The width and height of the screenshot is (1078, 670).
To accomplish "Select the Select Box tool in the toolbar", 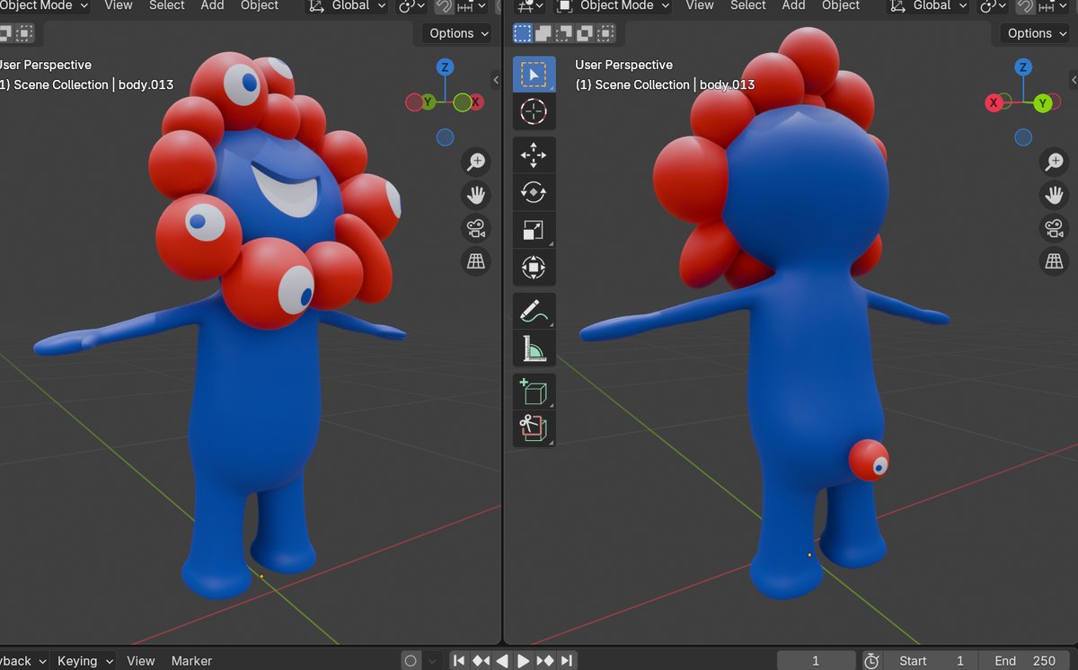I will pyautogui.click(x=534, y=74).
